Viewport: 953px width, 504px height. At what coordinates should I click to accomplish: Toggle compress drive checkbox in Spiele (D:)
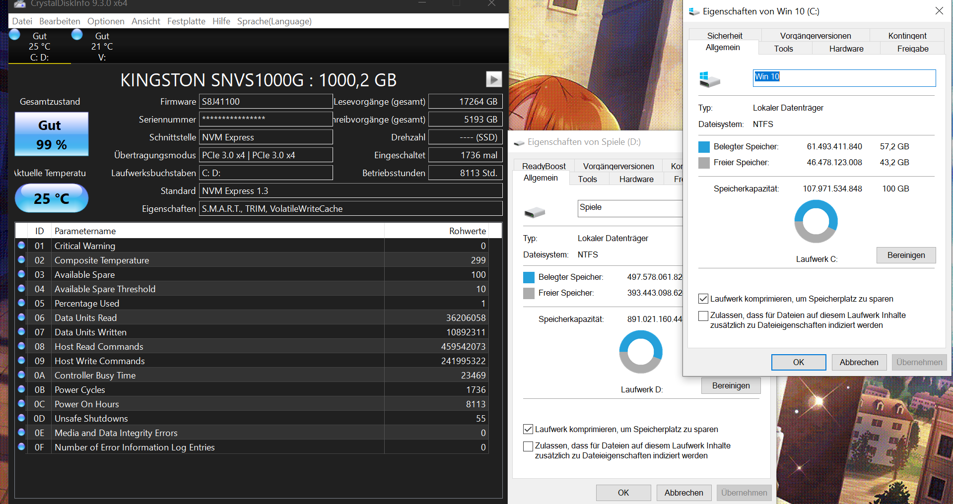(x=528, y=429)
